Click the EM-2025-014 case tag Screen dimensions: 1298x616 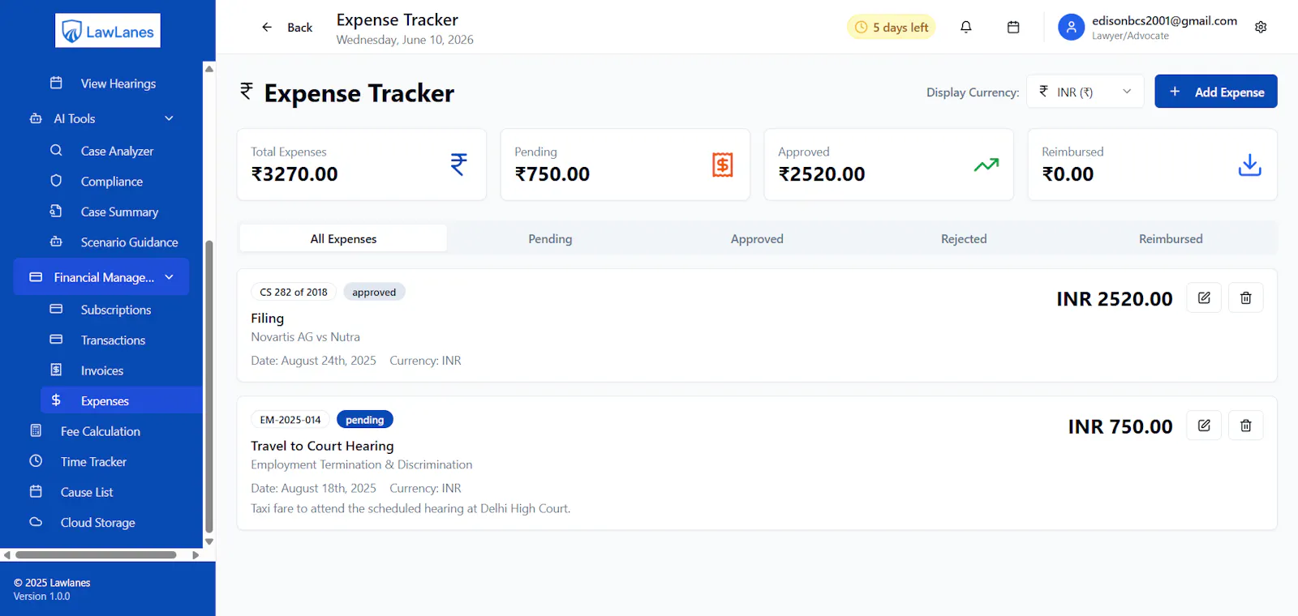290,419
